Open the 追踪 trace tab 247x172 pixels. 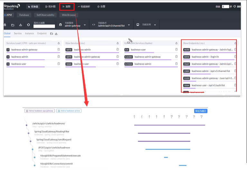[67, 7]
